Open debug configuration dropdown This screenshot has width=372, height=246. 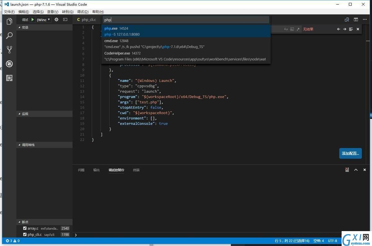[x=44, y=20]
